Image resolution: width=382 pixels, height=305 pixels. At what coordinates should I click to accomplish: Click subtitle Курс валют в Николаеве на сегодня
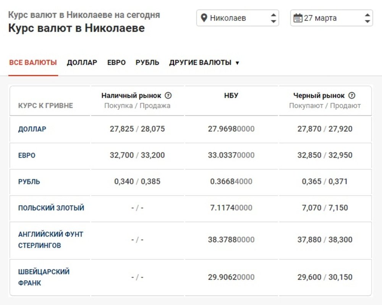point(84,15)
